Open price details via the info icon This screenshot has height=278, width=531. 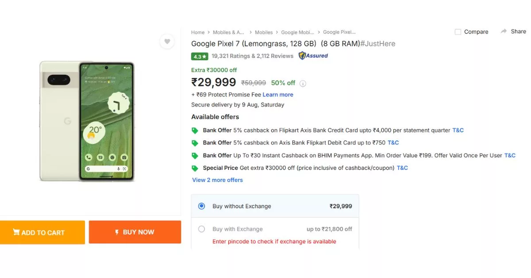pos(303,83)
